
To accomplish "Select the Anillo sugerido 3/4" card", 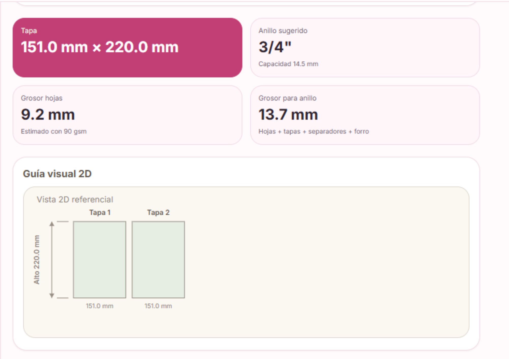I will coord(365,48).
